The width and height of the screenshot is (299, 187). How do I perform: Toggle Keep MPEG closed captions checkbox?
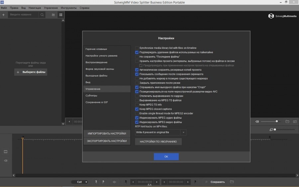(137, 109)
